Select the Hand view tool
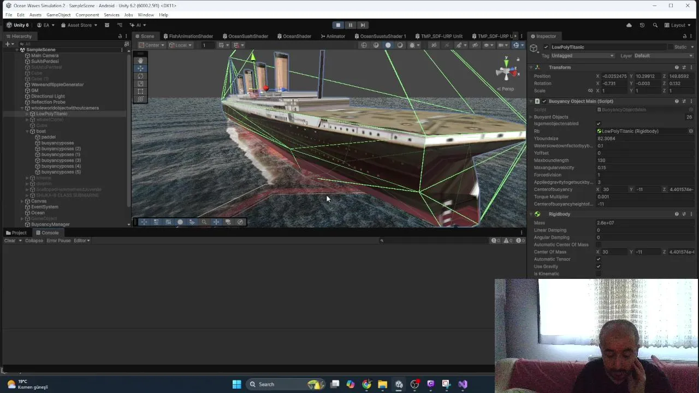The height and width of the screenshot is (393, 699). click(x=140, y=61)
